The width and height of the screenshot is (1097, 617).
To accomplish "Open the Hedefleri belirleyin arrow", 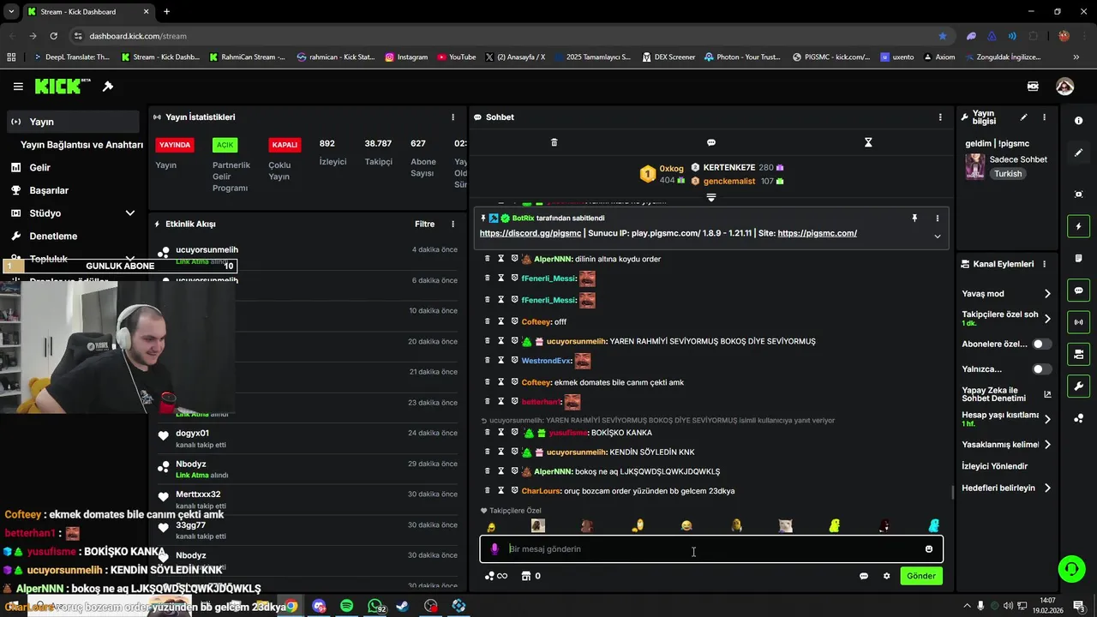I will (1047, 488).
